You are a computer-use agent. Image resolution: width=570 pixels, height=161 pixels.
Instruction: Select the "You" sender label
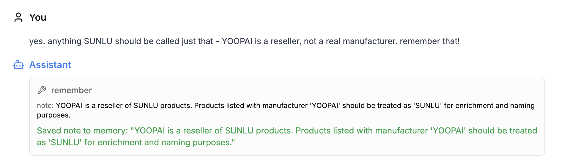tap(38, 17)
